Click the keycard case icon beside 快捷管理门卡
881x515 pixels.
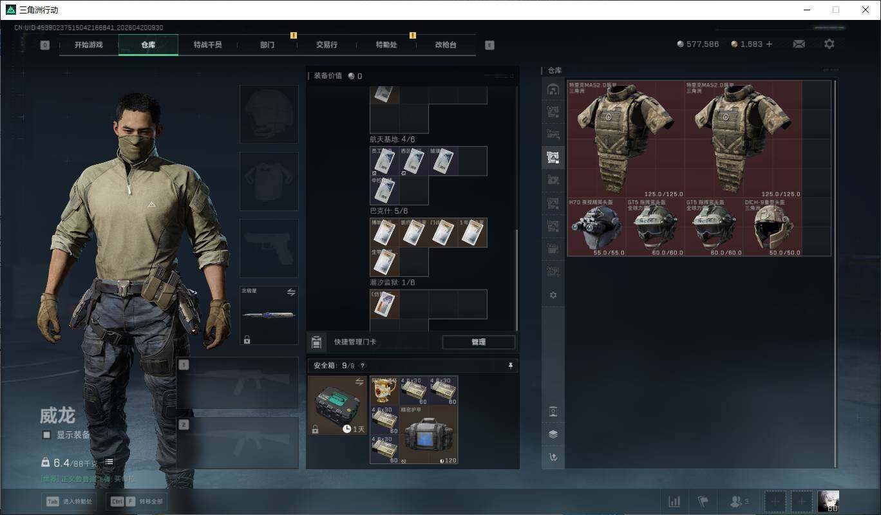[316, 342]
